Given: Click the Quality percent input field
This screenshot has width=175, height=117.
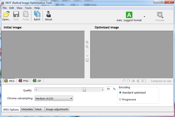Looking at the screenshot, I should 109,89.
